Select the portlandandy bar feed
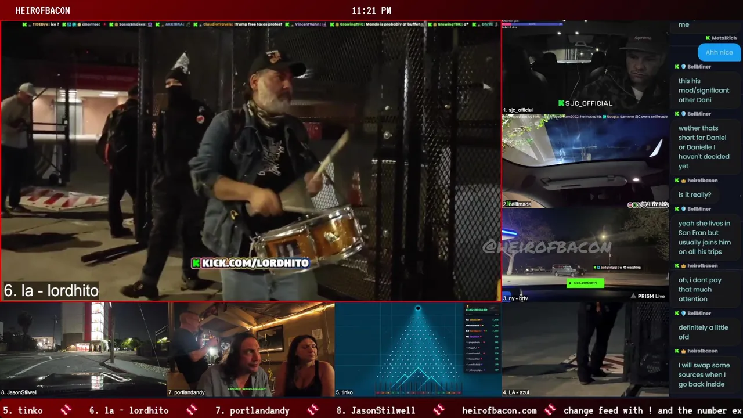743x418 pixels. tap(251, 349)
